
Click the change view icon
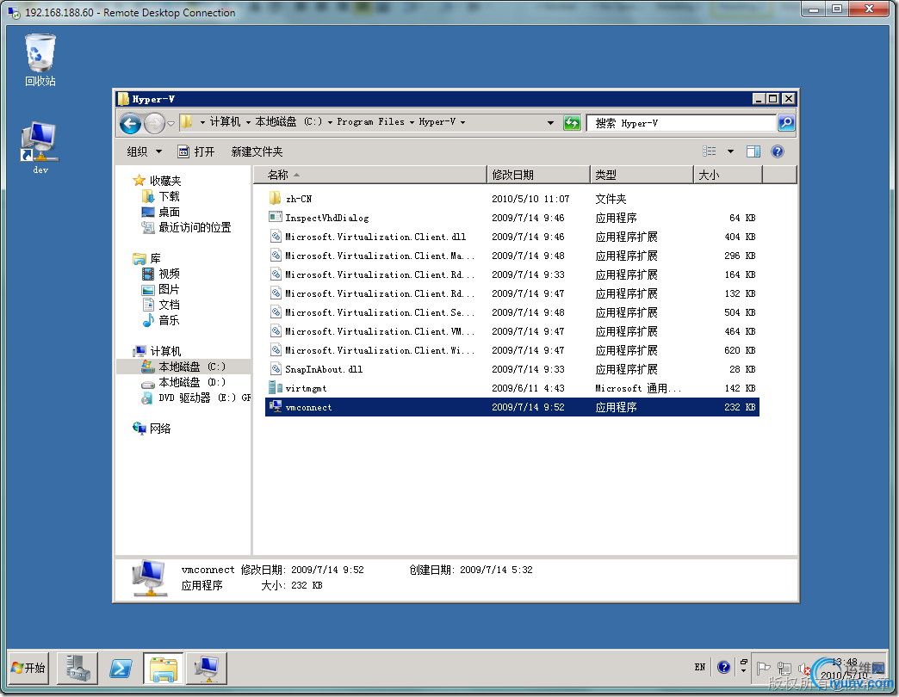pos(710,151)
